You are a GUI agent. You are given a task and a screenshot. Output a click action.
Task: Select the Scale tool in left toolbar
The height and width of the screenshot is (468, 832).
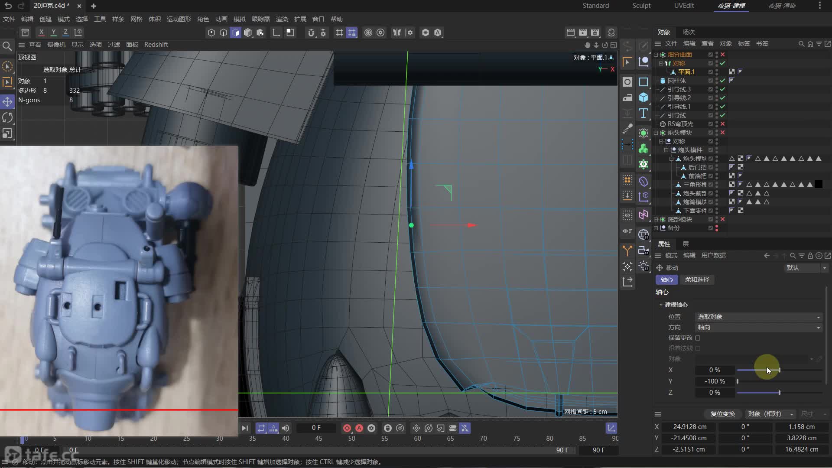click(7, 133)
